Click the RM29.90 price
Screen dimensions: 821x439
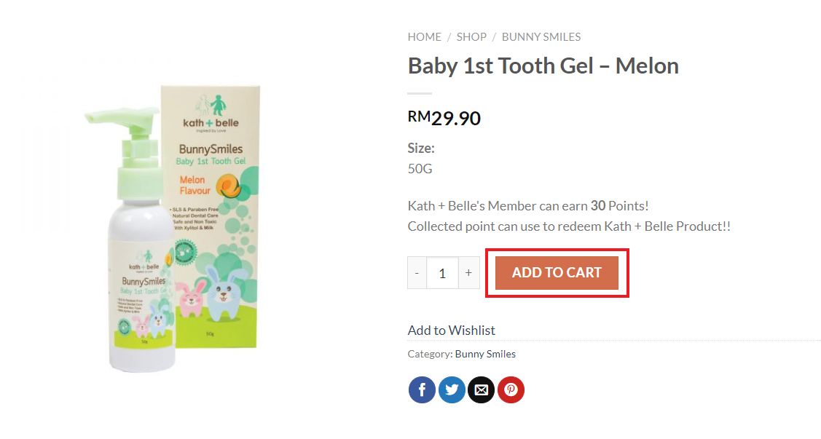coord(444,118)
